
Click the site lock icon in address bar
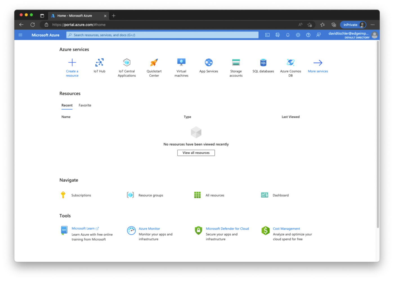click(46, 25)
